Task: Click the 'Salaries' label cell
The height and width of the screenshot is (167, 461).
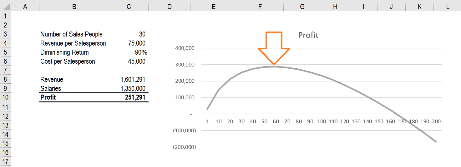Action: (x=51, y=89)
